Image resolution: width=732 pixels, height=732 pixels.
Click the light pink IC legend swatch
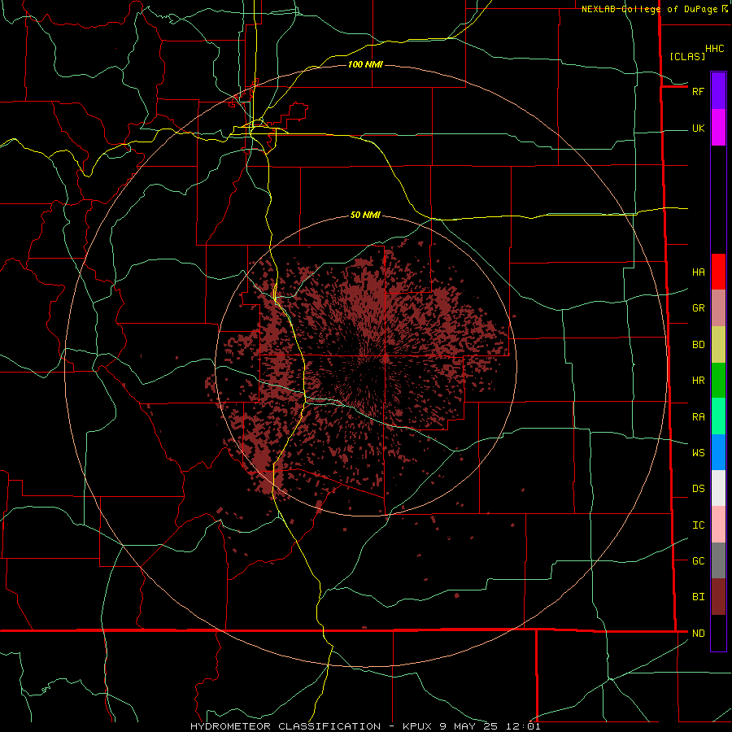[x=718, y=525]
